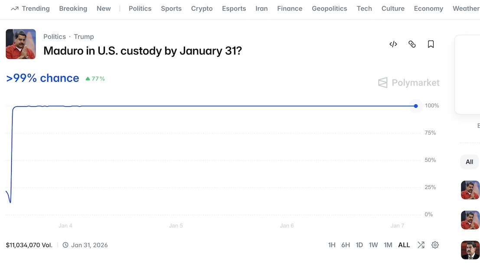
Task: Enable the 1W chart timeframe
Action: pyautogui.click(x=373, y=244)
